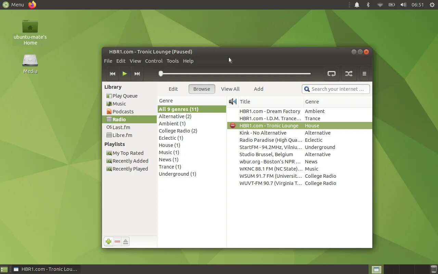Select the News (1) genre

point(192,160)
